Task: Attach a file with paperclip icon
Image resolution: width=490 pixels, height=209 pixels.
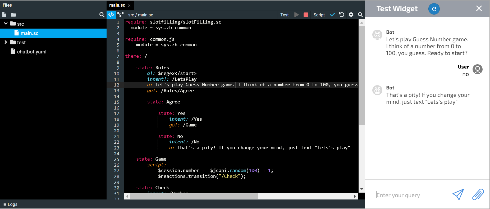Action: [478, 195]
